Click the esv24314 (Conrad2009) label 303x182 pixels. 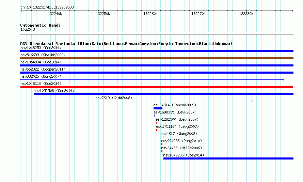175,105
